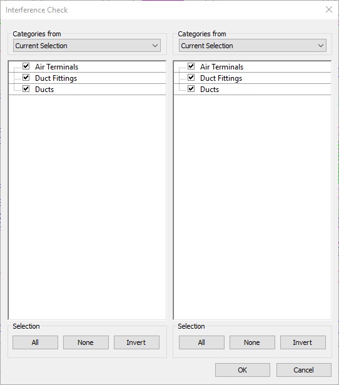Click the left Selection Invert button
This screenshot has width=339, height=385.
(136, 342)
